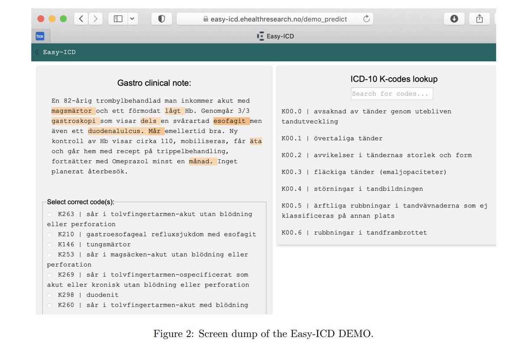Click the highlighted word gastroskopi
The height and width of the screenshot is (344, 520).
75,121
